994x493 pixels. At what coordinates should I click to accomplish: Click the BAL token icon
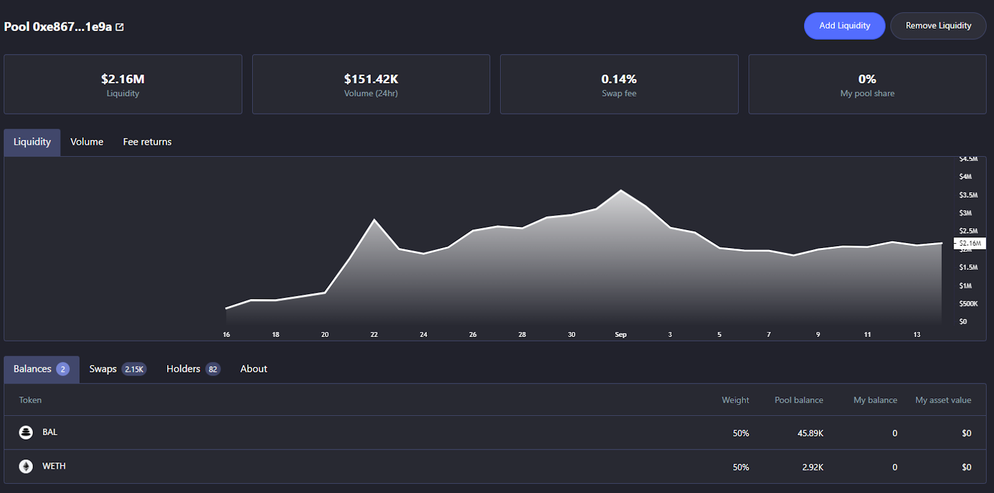point(25,433)
